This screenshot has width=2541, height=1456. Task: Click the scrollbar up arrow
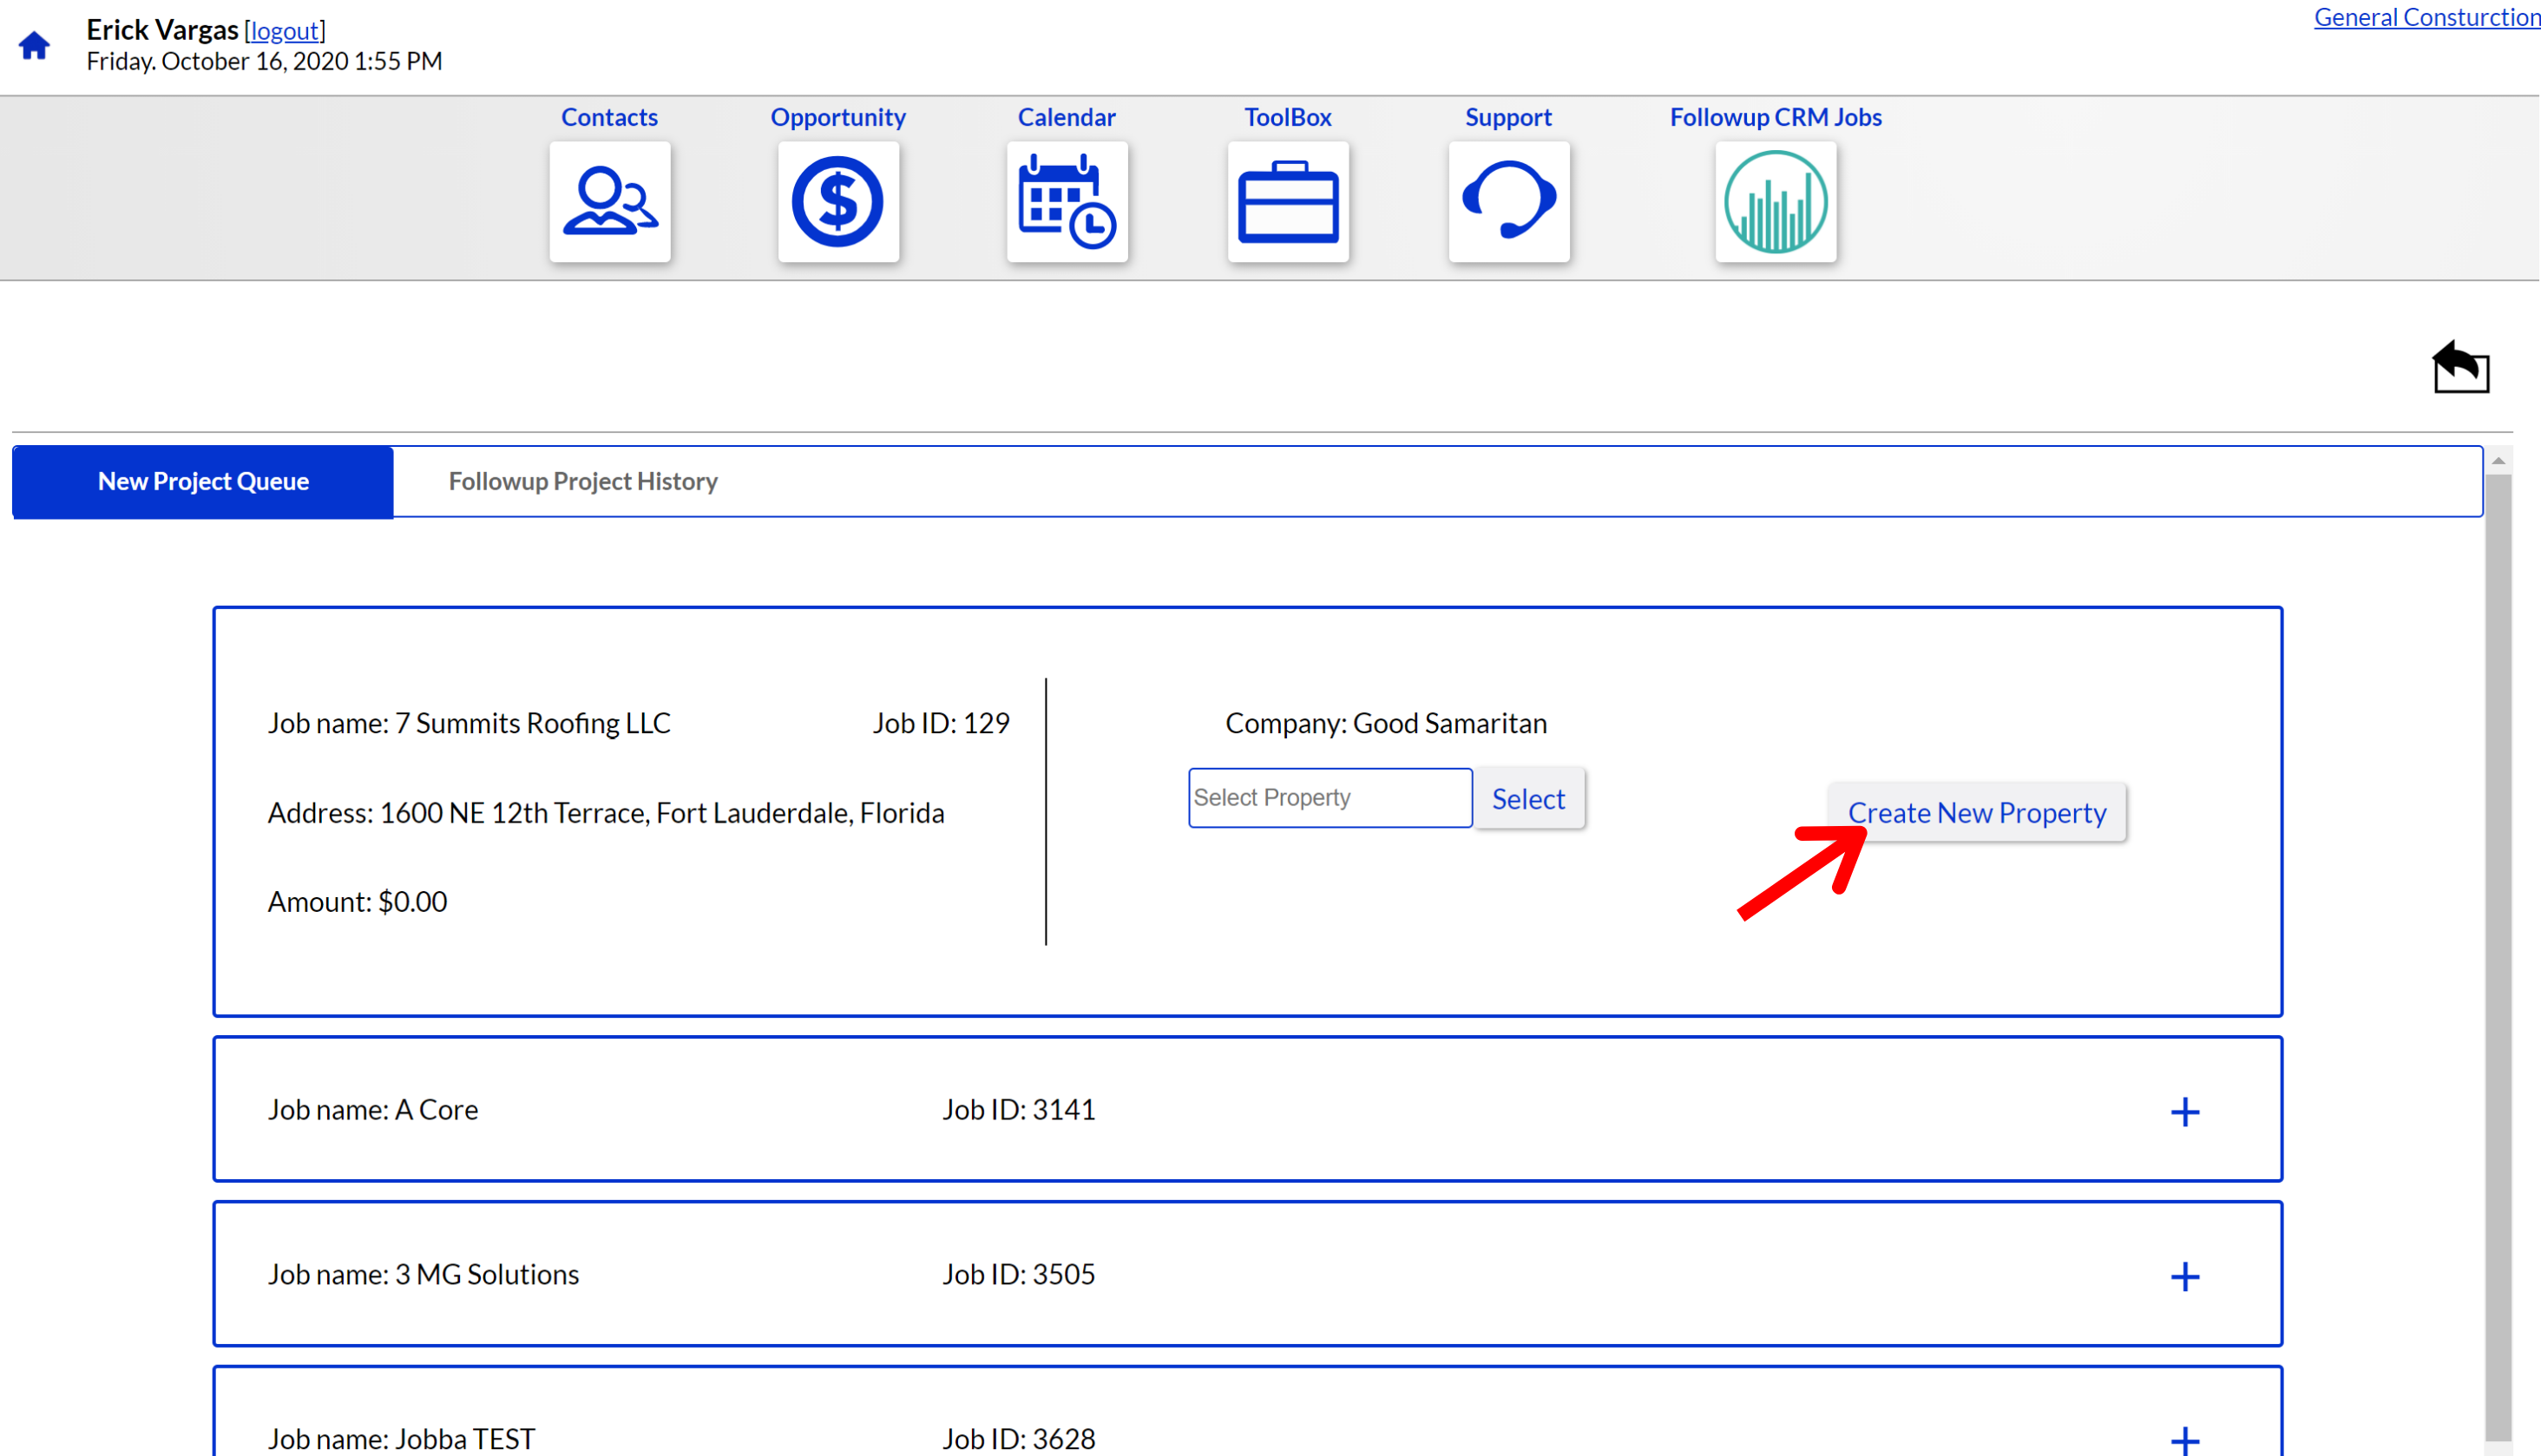pyautogui.click(x=2497, y=461)
